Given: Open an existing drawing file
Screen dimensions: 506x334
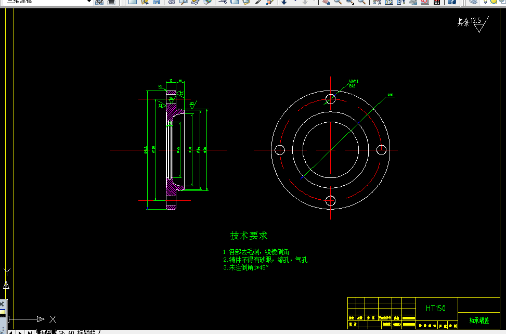Looking at the screenshot, I should pos(145,2).
